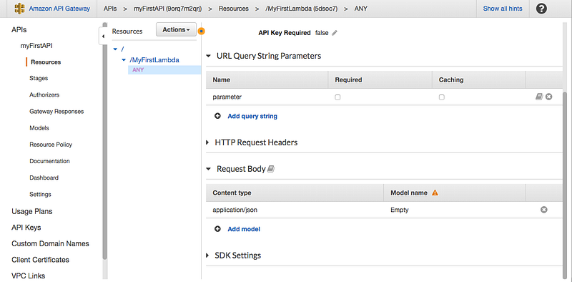Open the Request Body documentation icon
572x282 pixels.
point(271,169)
